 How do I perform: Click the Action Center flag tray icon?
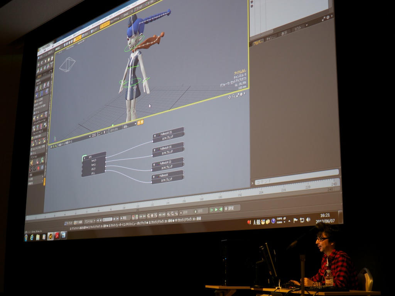pyautogui.click(x=295, y=220)
